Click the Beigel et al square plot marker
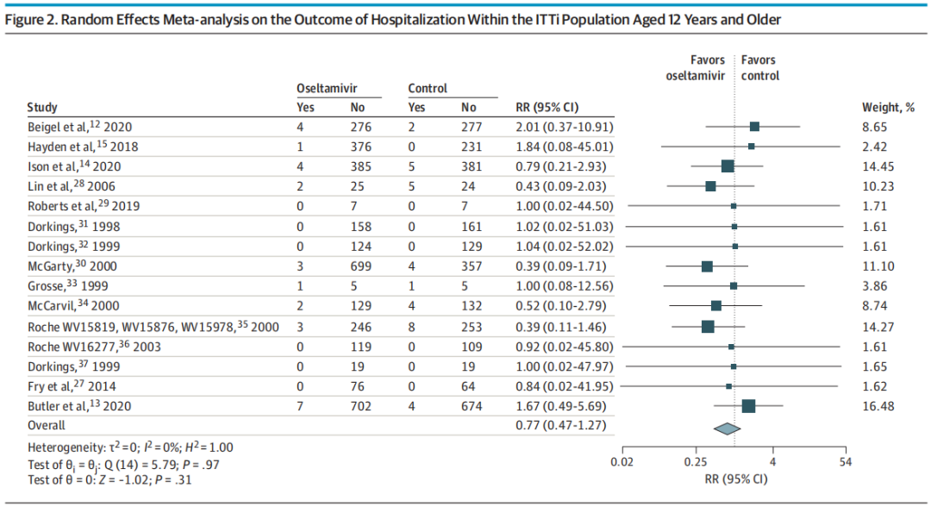Screen dimensions: 931x507 tap(754, 126)
